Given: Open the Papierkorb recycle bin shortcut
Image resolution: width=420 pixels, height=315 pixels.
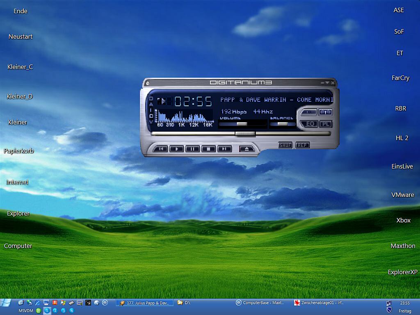Looking at the screenshot, I should coord(19,151).
